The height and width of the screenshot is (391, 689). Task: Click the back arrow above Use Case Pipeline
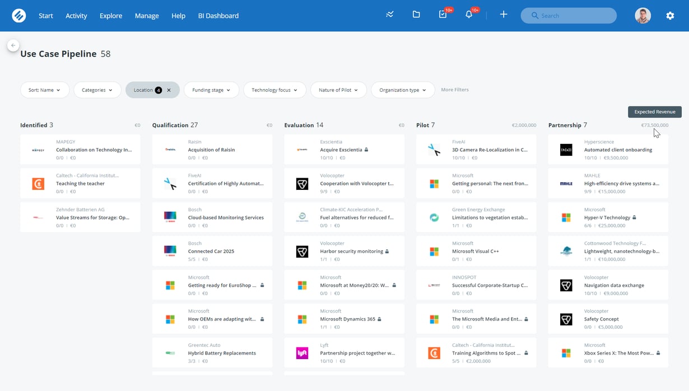(x=12, y=45)
